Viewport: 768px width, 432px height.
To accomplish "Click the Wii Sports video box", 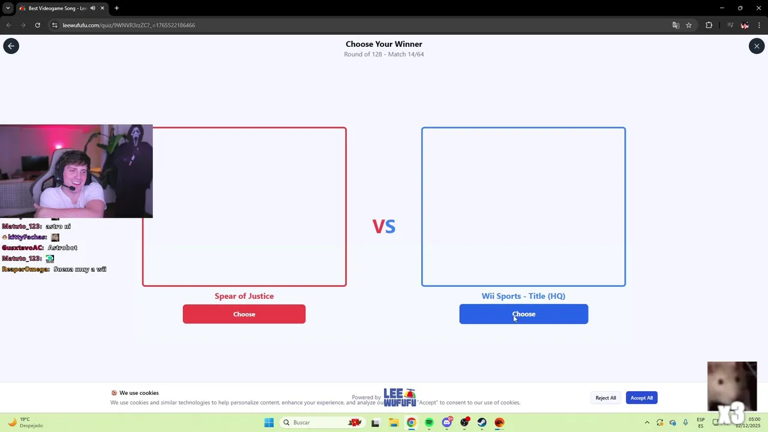I will click(x=523, y=206).
